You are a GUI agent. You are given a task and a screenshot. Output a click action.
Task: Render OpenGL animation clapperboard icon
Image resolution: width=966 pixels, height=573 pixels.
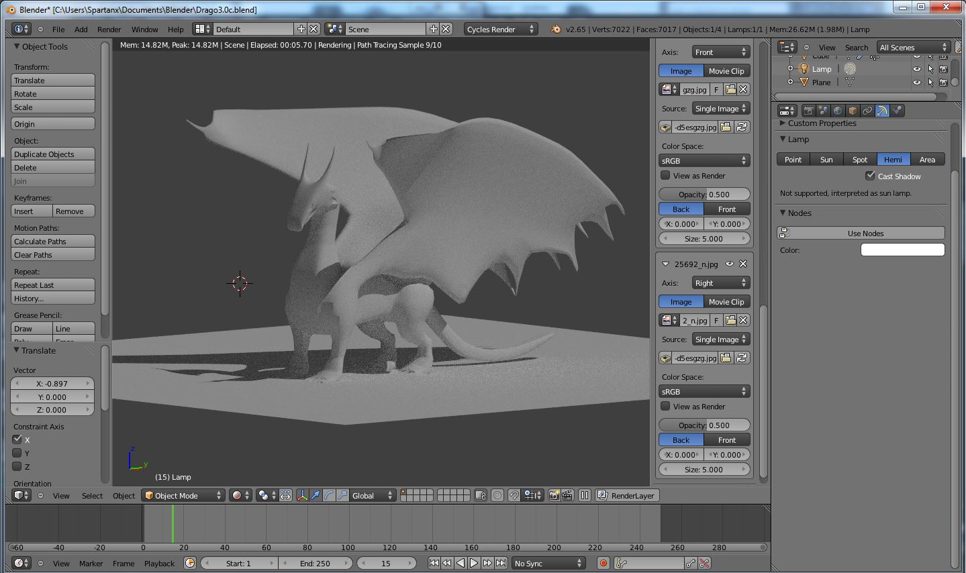567,495
